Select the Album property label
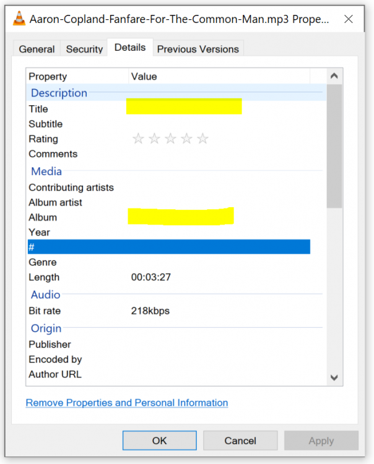Viewport: 374px width, 464px height. (43, 217)
